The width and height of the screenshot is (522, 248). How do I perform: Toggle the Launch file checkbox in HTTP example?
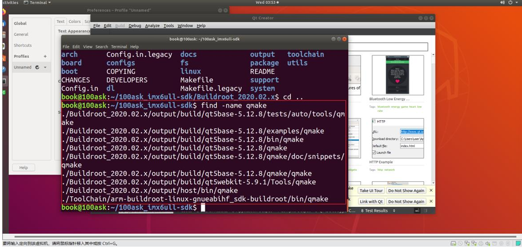coord(374,152)
